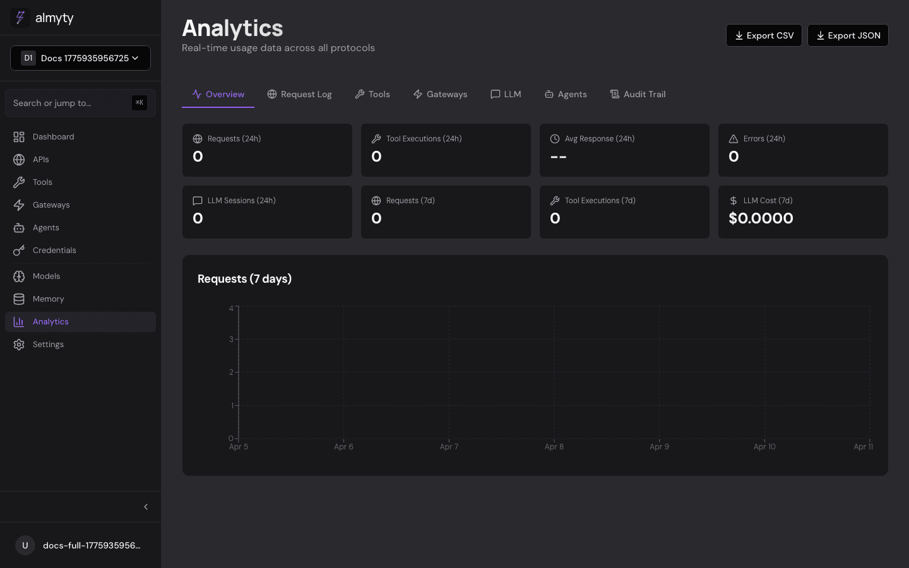Click the Credentials key icon in sidebar
This screenshot has width=909, height=568.
[19, 251]
